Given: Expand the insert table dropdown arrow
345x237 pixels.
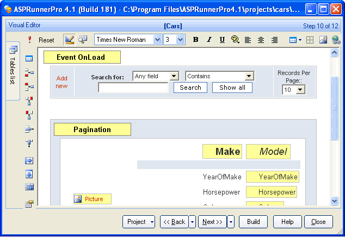Looking at the screenshot, I should (x=300, y=40).
